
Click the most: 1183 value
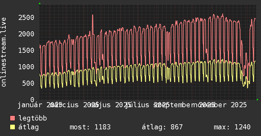90,127
